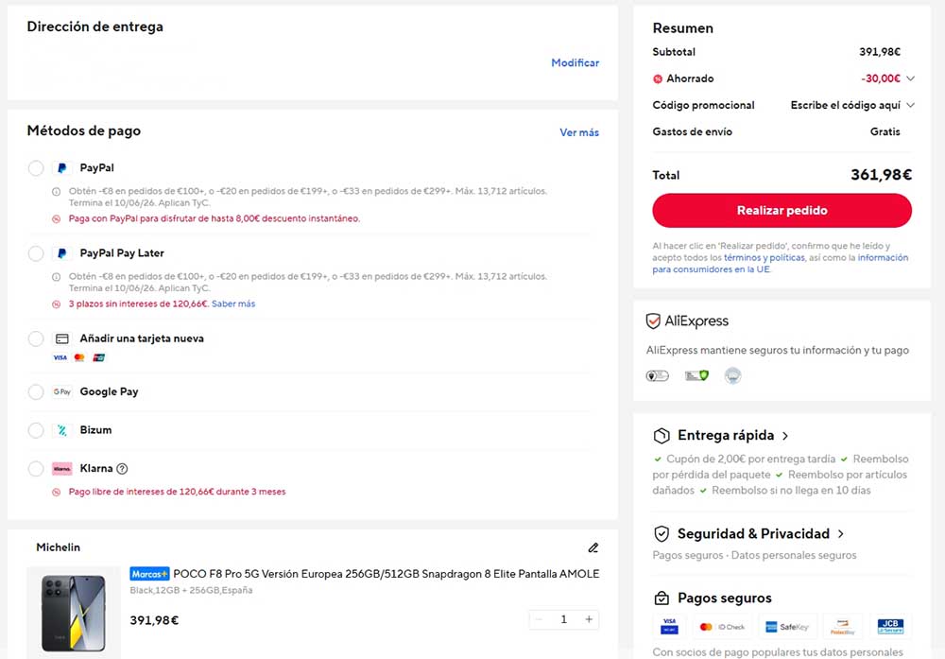Click the PayPal terms info icon

click(x=56, y=192)
